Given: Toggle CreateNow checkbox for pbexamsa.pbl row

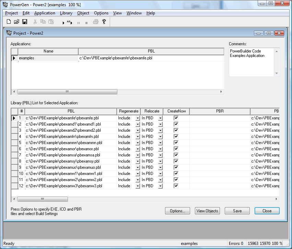Looking at the screenshot, I should click(176, 155).
